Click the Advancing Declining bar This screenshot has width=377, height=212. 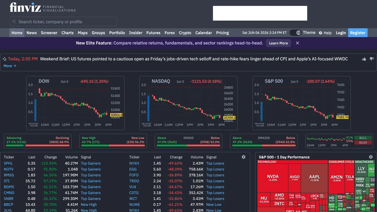38,141
